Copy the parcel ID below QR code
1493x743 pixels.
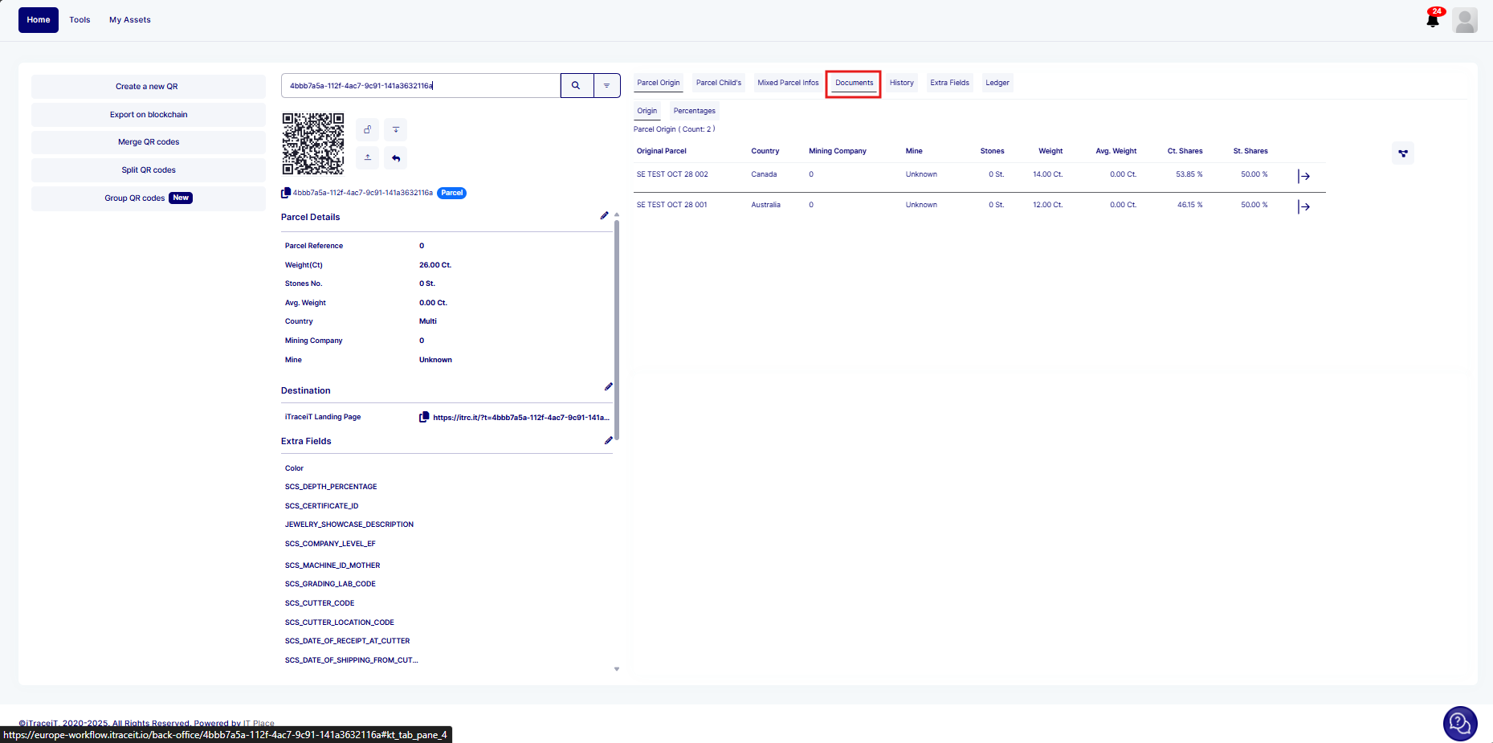(x=286, y=193)
